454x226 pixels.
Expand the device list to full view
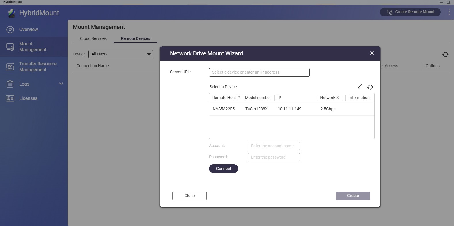[x=360, y=86]
